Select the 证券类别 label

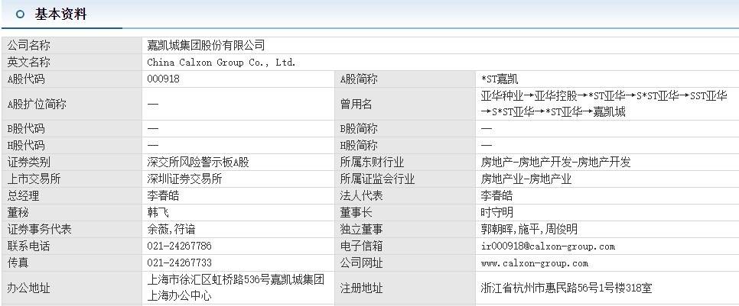28,163
